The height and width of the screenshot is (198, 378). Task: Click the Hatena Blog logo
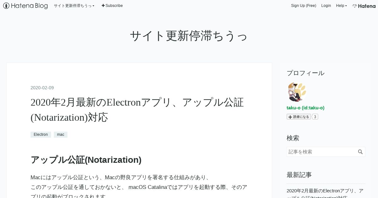tap(25, 6)
